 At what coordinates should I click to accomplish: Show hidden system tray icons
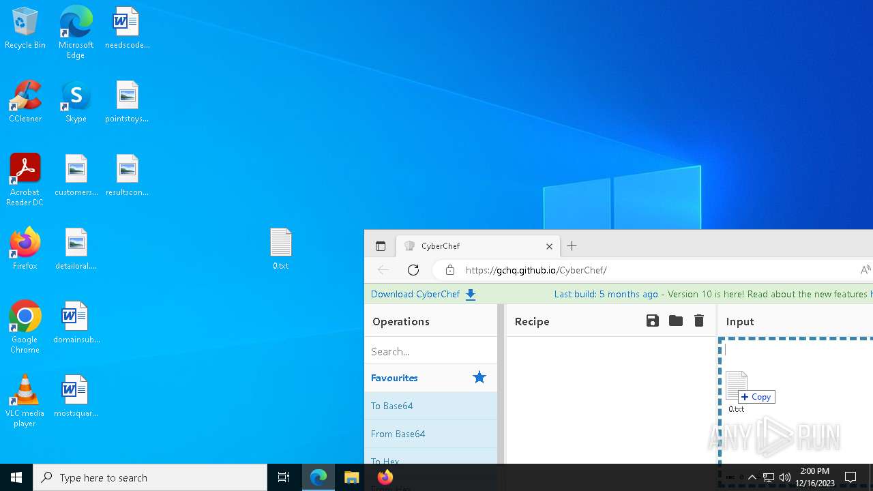[x=752, y=477]
